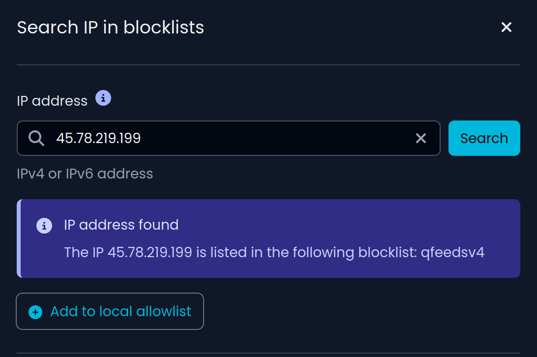Add the IP to local allowlist

point(120,311)
